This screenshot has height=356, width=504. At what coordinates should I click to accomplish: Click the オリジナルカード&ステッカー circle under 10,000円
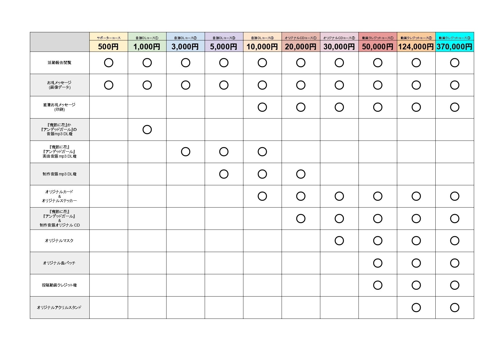pos(262,196)
